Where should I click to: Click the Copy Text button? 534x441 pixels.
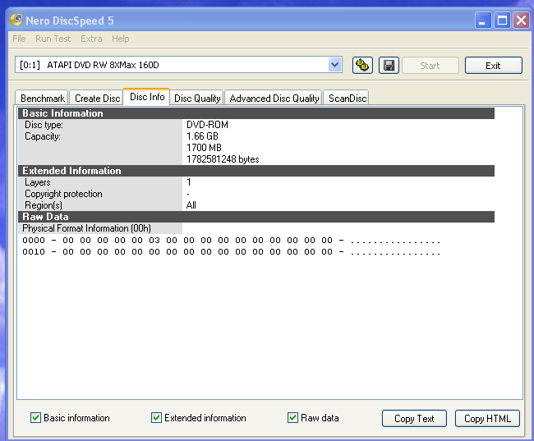pos(414,418)
